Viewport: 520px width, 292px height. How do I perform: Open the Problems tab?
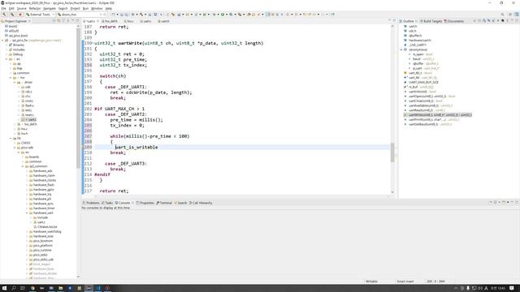tap(91, 203)
